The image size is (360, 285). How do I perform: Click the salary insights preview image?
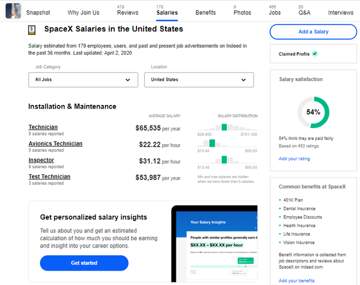click(x=214, y=244)
